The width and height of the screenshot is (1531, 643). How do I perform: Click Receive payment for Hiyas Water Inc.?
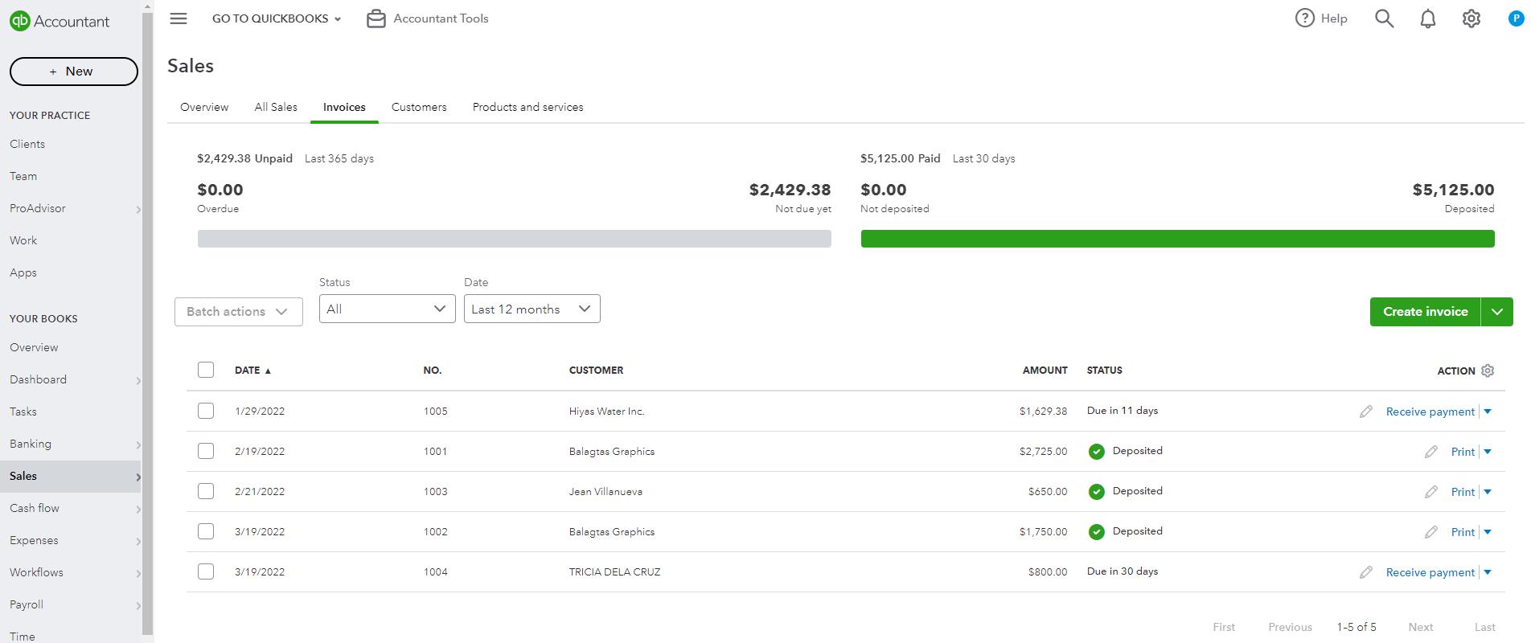pos(1430,412)
